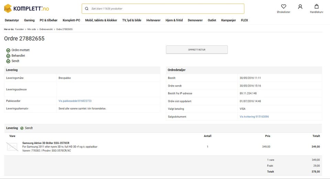This screenshot has height=179, width=330.
Task: Go to the Outlet menu item
Action: click(212, 20)
